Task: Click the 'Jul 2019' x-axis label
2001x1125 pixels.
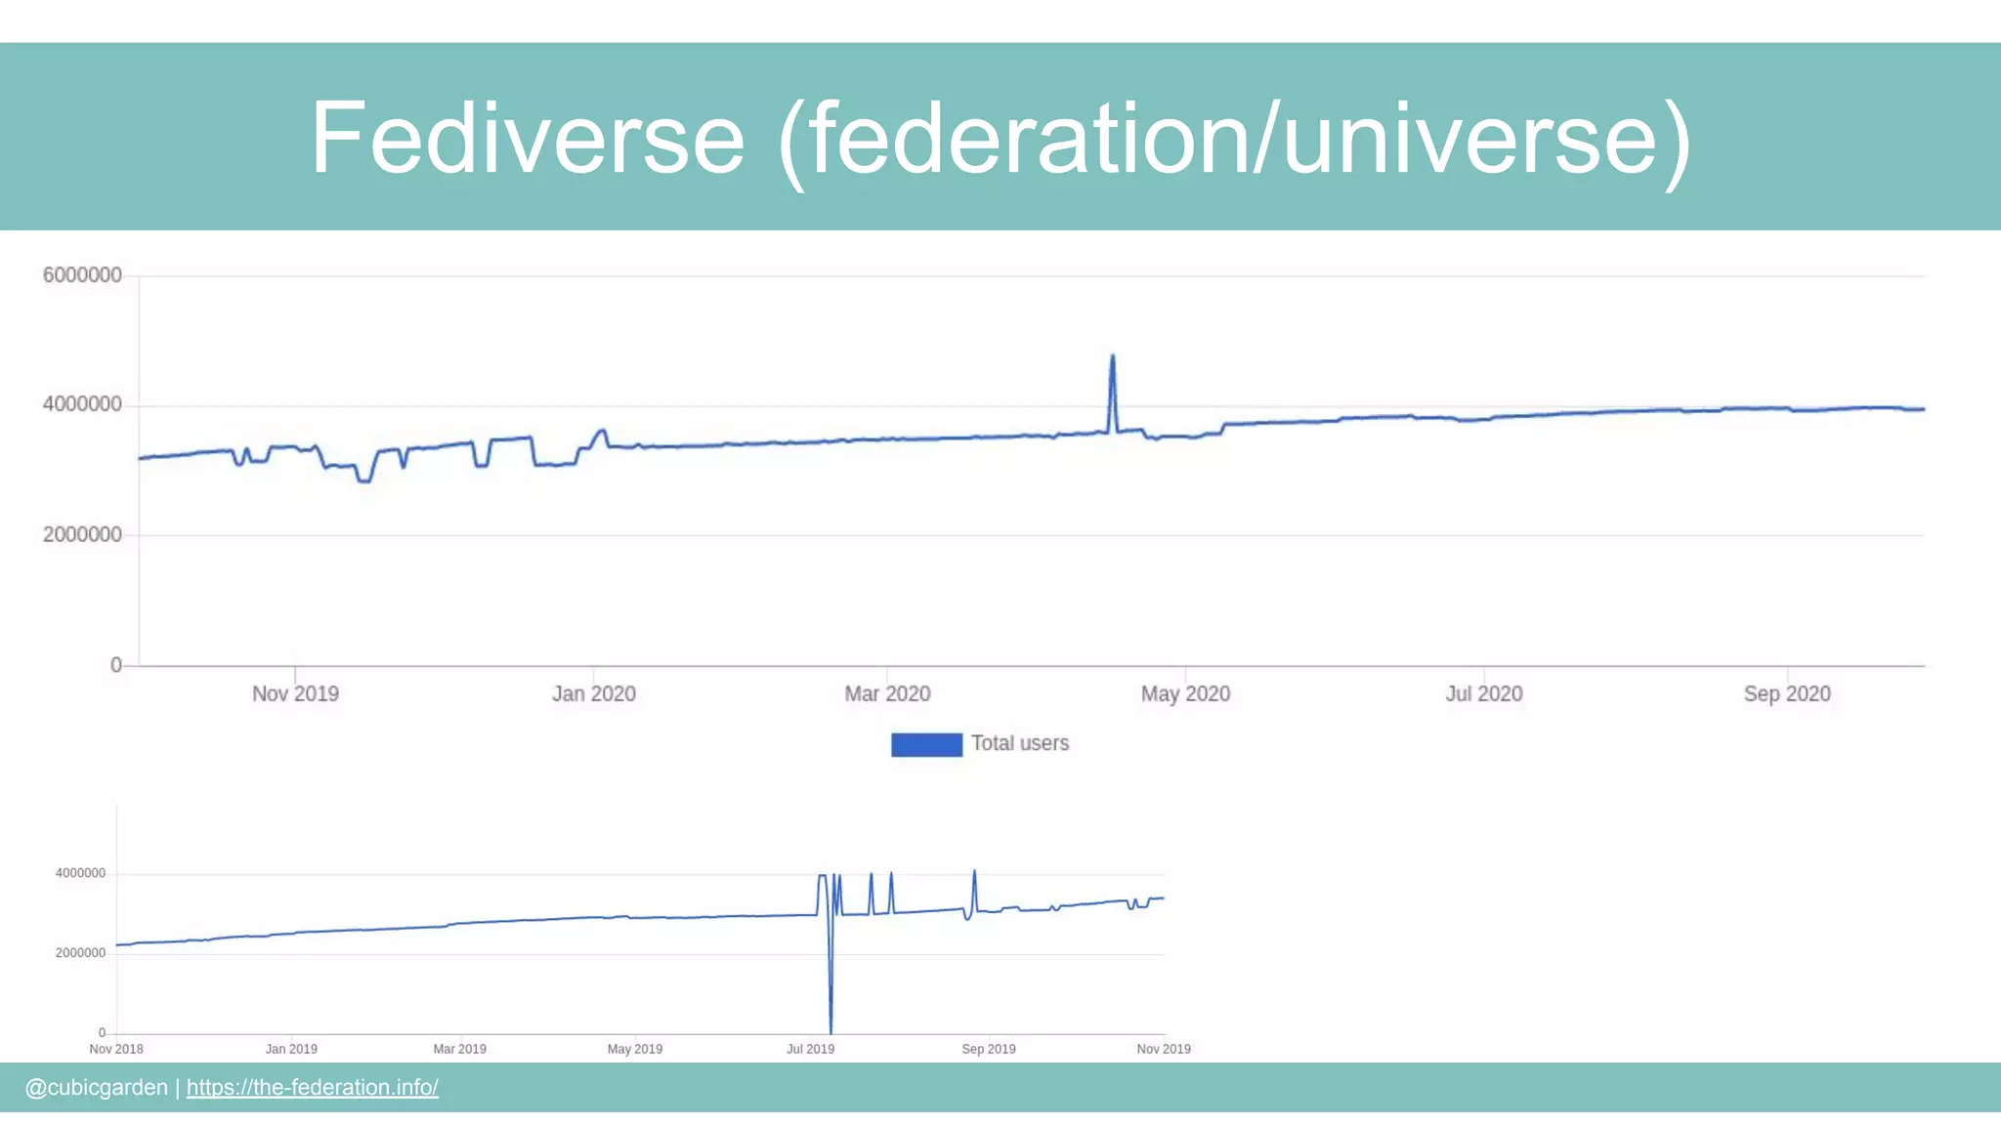Action: click(810, 1049)
